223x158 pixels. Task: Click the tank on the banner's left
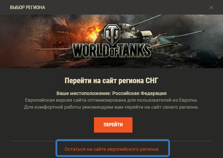pos(54,53)
